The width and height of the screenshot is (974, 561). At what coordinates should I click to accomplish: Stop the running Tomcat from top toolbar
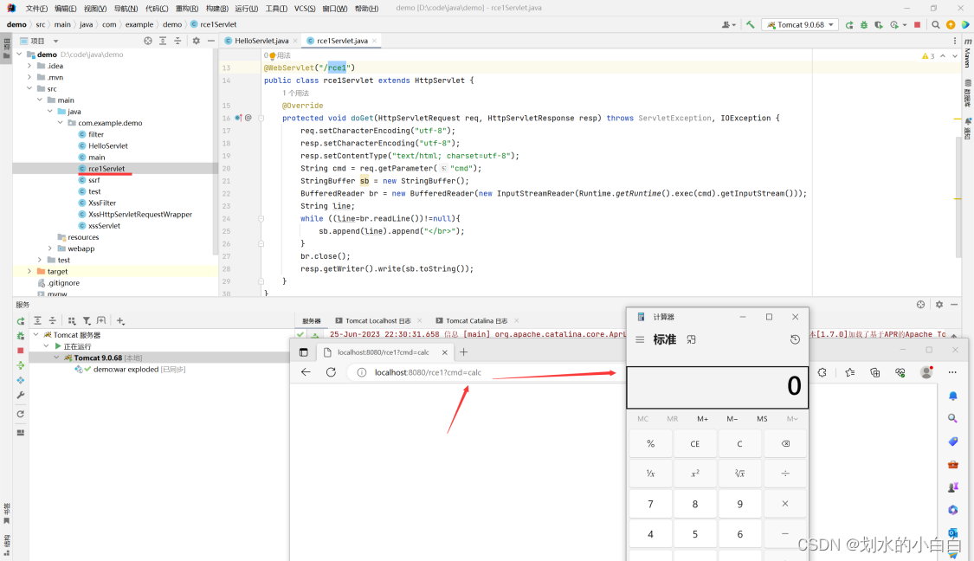coord(918,25)
